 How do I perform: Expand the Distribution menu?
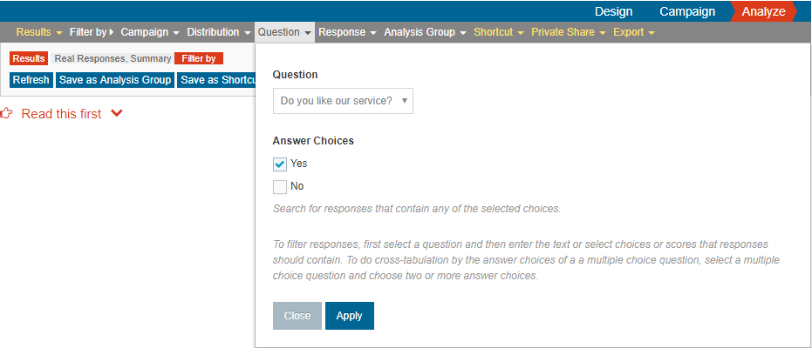pos(219,32)
